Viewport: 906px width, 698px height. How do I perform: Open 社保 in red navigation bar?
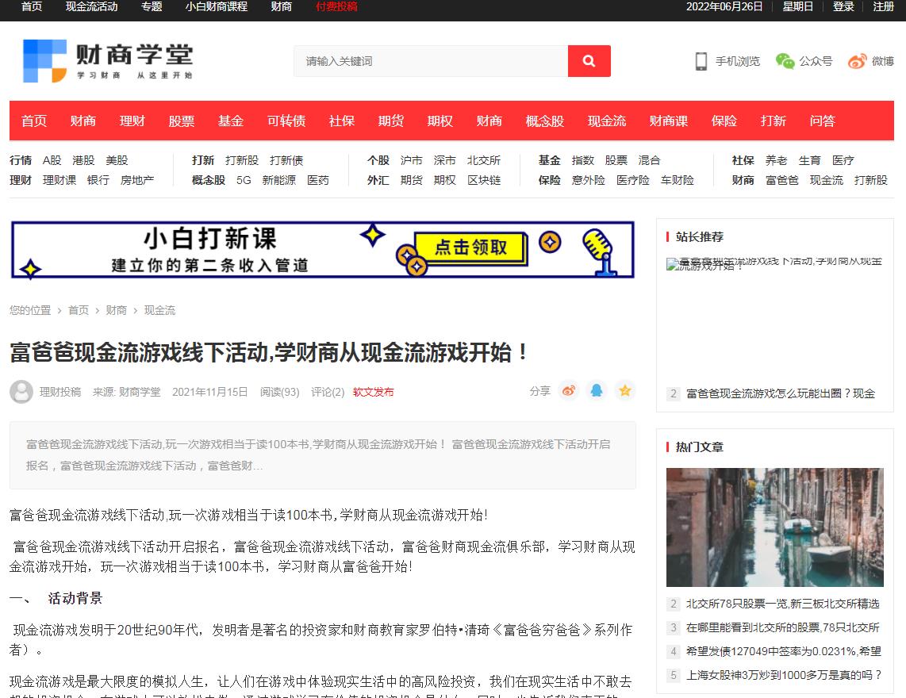click(x=342, y=121)
